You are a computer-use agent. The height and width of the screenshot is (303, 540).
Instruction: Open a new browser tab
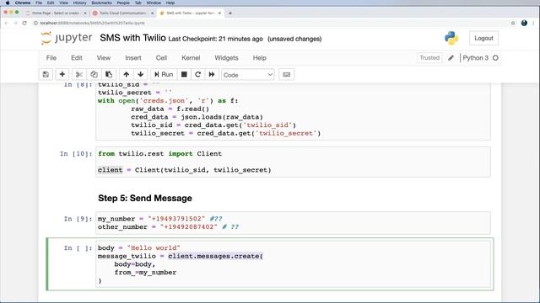point(230,13)
